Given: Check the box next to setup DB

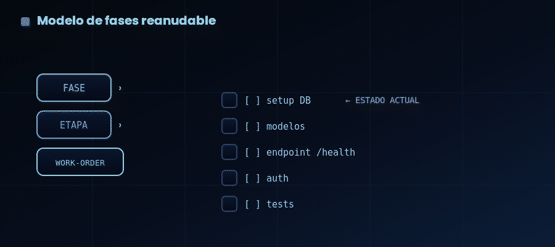Looking at the screenshot, I should point(229,100).
